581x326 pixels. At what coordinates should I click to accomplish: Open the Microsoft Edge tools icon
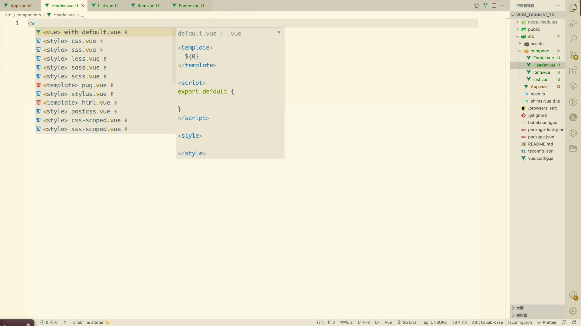pyautogui.click(x=573, y=117)
